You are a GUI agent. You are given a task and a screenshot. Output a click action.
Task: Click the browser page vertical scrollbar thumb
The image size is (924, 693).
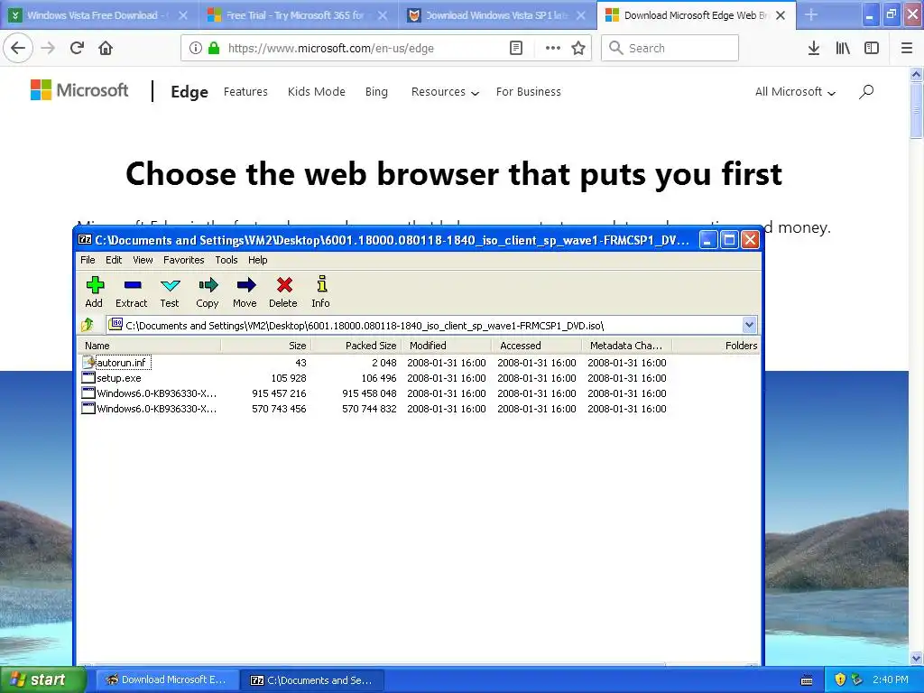coord(916,111)
